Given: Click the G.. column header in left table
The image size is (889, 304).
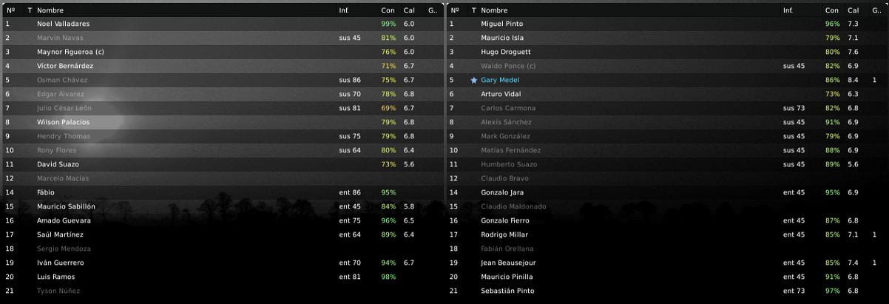Looking at the screenshot, I should tap(432, 10).
